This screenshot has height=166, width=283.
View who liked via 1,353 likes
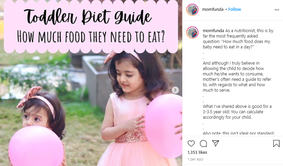tap(197, 152)
